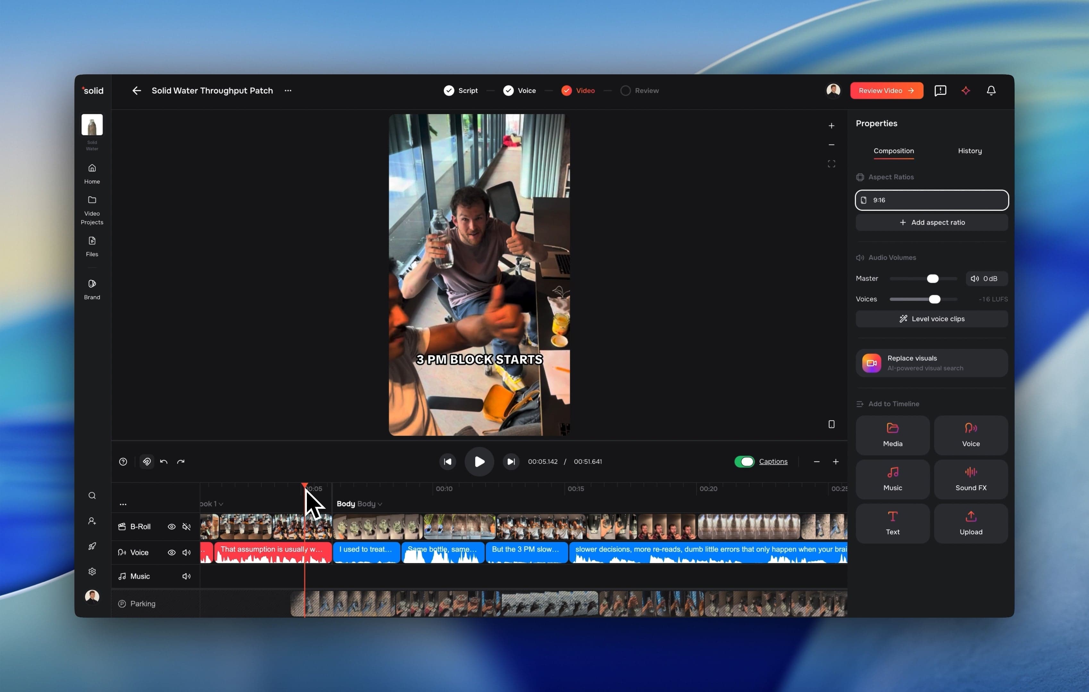Switch to History tab
This screenshot has width=1089, height=692.
[x=969, y=151]
